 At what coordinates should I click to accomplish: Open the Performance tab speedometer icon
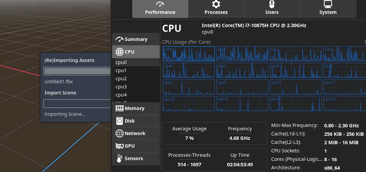click(160, 4)
